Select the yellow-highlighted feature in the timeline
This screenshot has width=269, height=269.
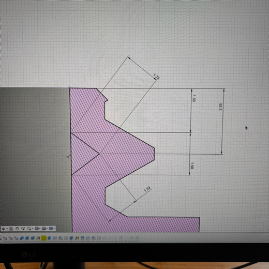[x=44, y=238]
